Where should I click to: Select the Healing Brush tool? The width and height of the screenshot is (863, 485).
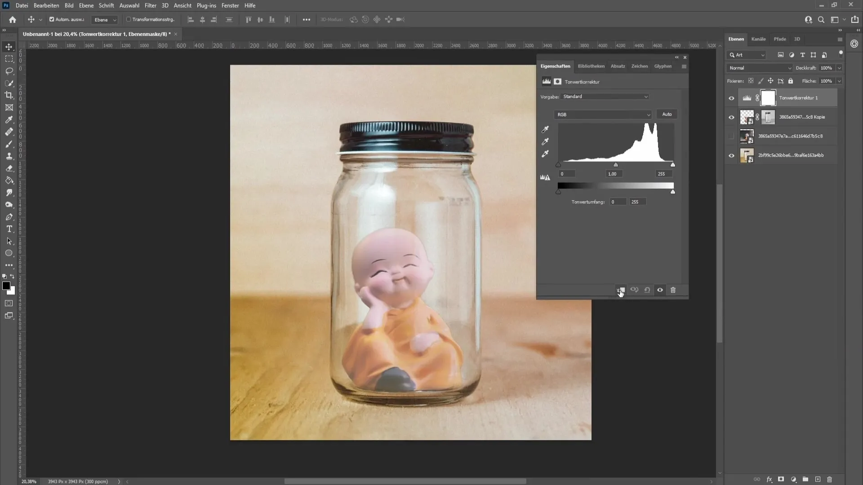pos(9,132)
